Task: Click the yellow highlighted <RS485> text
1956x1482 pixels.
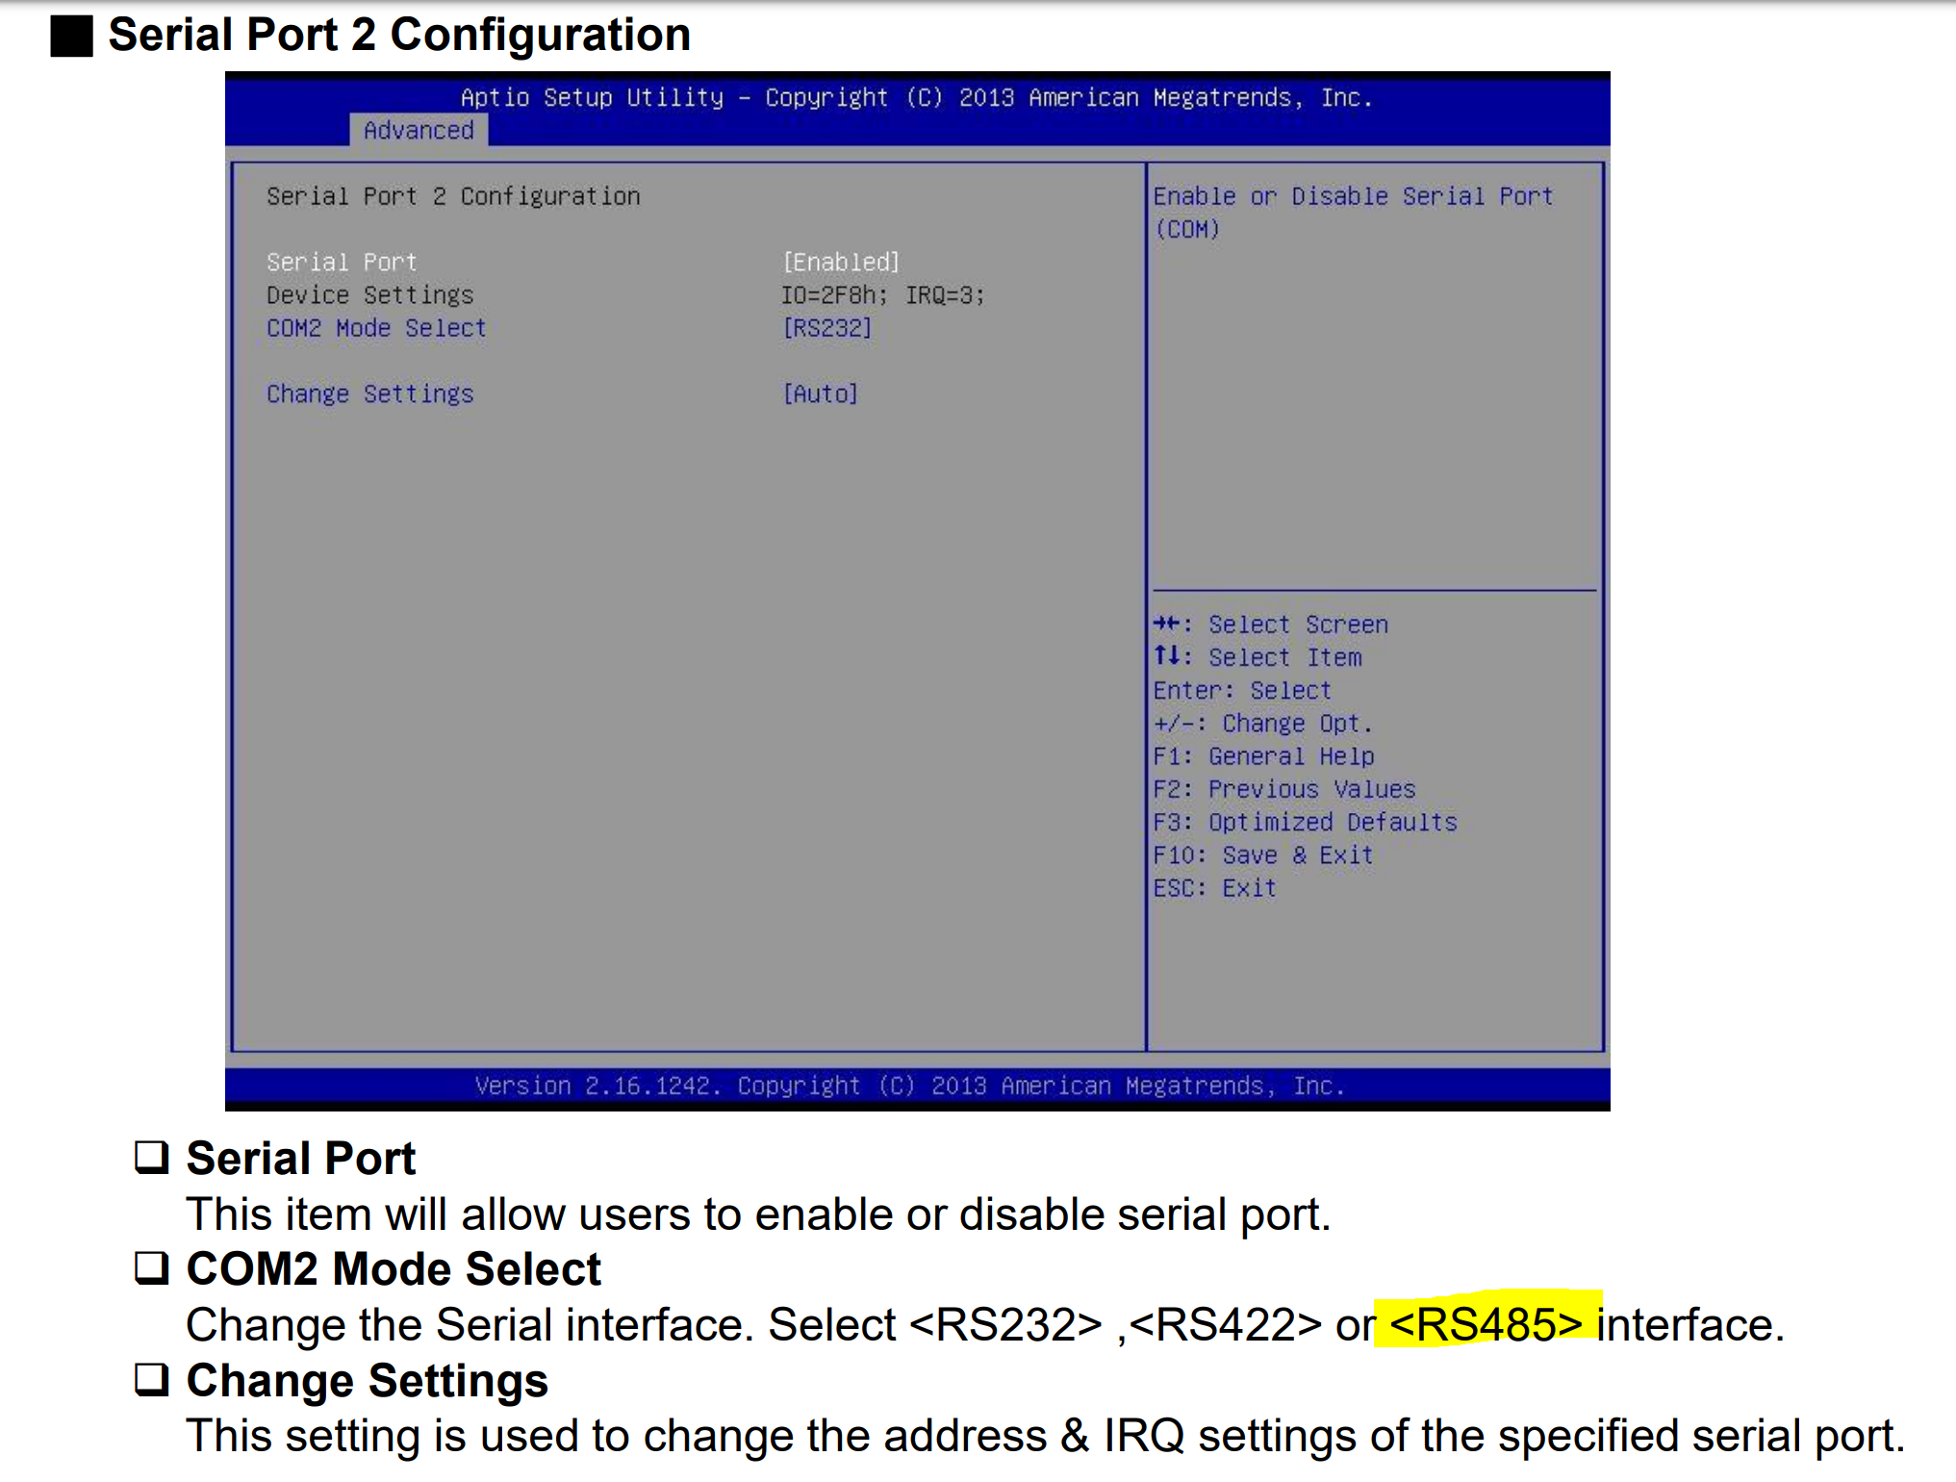Action: click(x=1486, y=1324)
